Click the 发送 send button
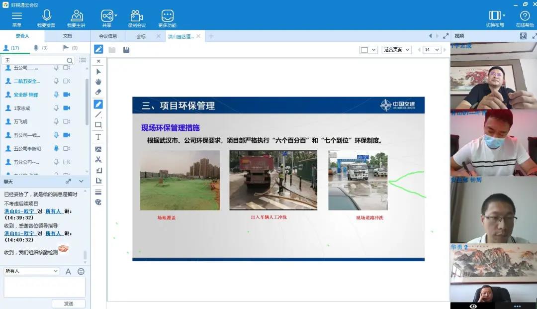Viewport: 537px width, 309px height. click(69, 304)
